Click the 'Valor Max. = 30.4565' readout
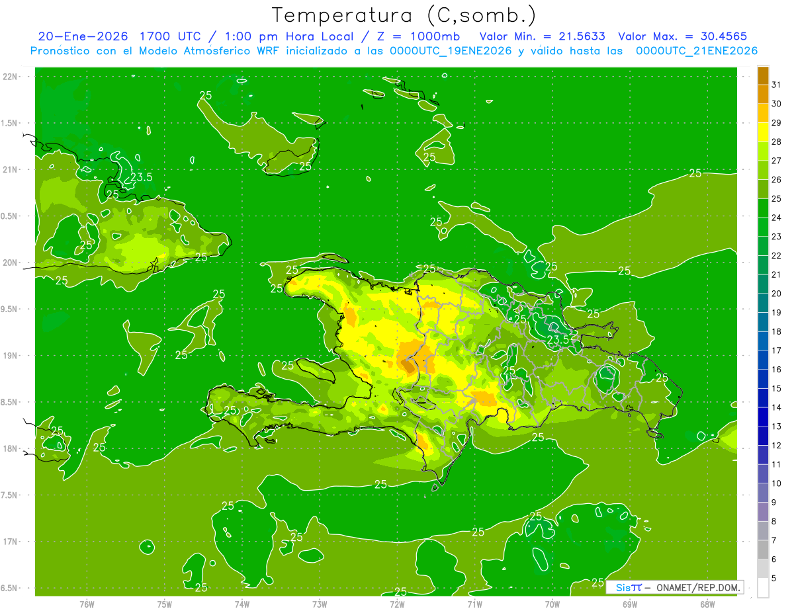794x613 pixels. tap(683, 36)
